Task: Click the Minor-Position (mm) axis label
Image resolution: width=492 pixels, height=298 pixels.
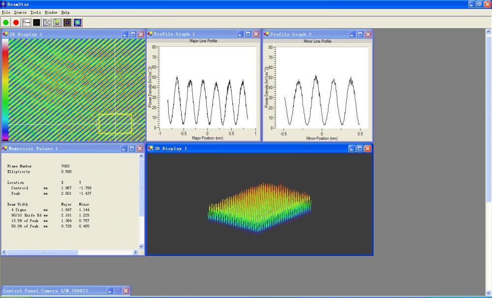Action: 322,138
